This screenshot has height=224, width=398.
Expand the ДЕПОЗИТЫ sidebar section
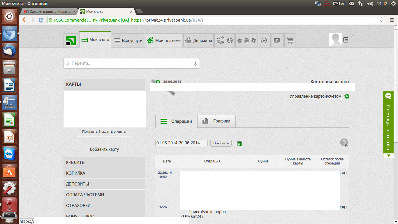[104, 184]
